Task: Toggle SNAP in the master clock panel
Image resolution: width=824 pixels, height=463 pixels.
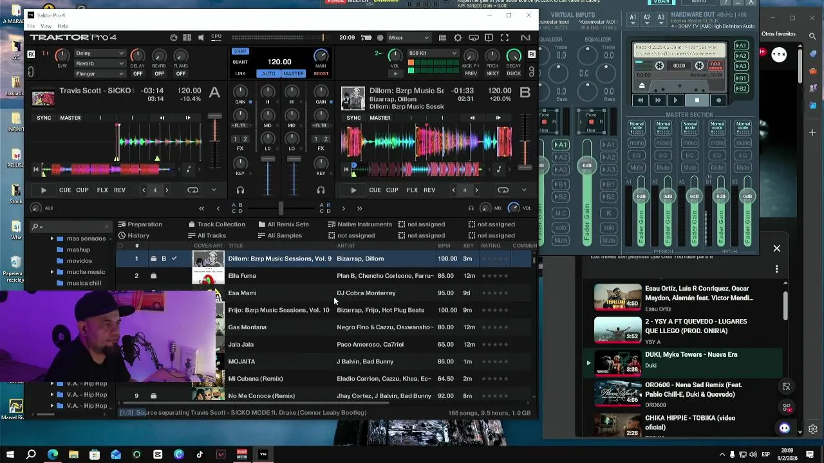Action: pos(239,51)
